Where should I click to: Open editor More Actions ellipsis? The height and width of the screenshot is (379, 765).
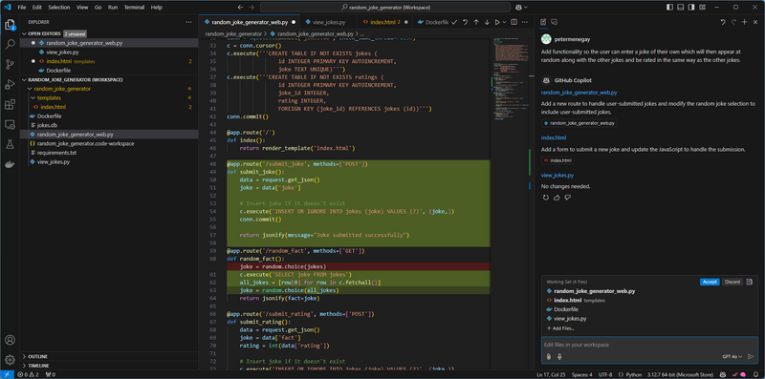(525, 22)
